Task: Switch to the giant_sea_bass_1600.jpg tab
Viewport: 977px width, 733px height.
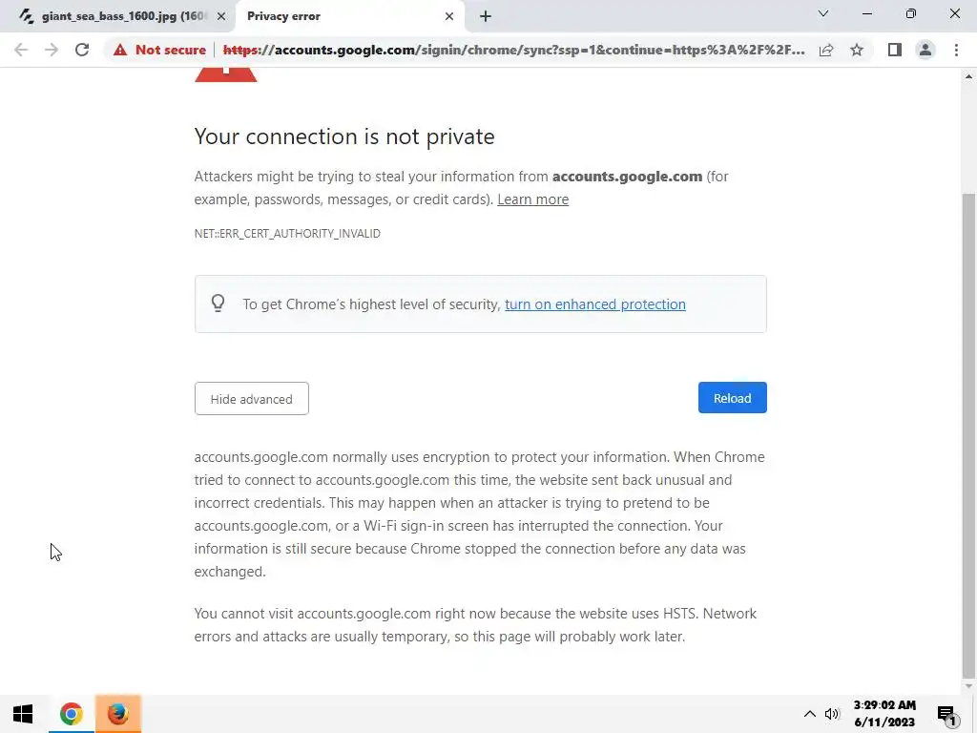Action: [x=114, y=16]
